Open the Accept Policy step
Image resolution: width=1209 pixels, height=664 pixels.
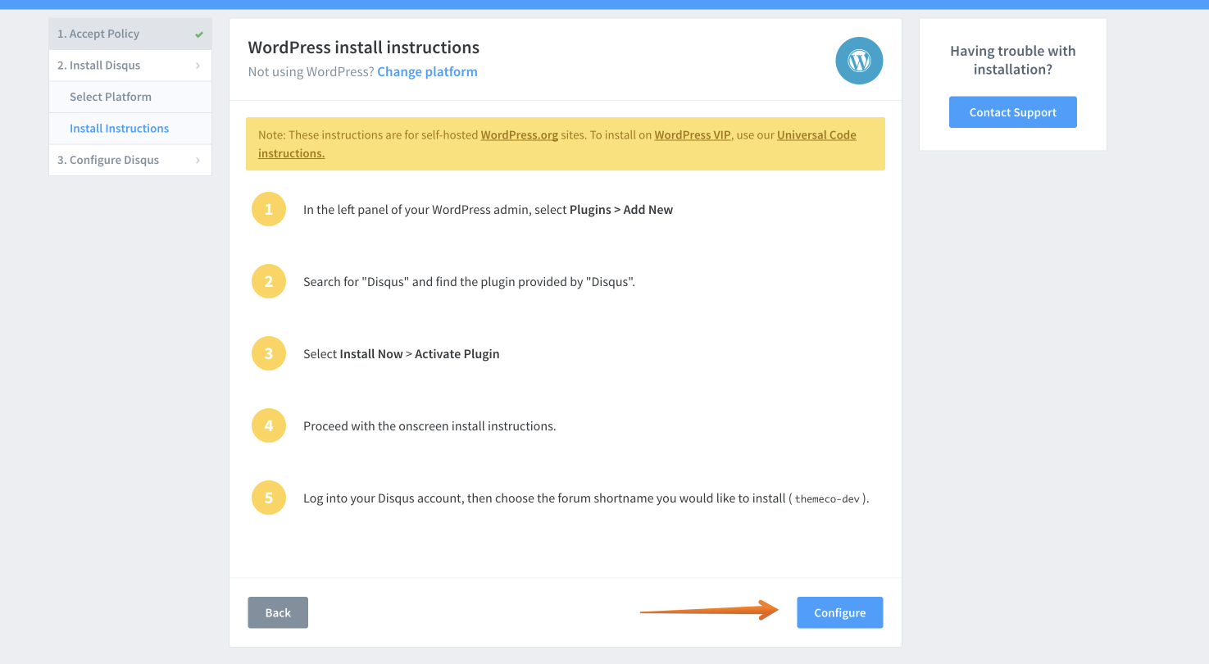click(130, 34)
